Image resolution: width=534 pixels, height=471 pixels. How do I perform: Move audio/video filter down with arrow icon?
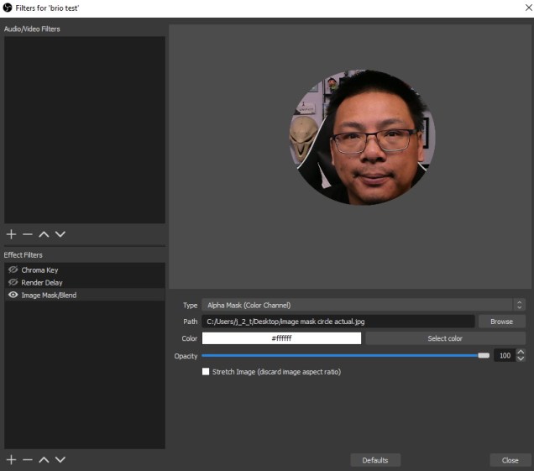click(x=60, y=234)
